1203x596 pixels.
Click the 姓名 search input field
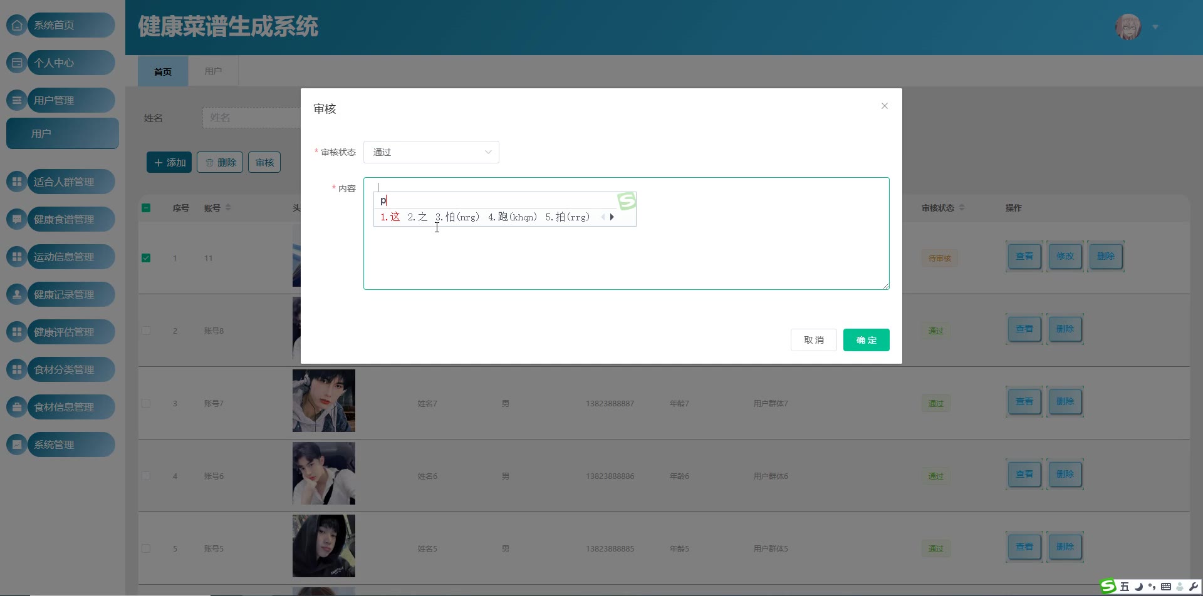pos(252,118)
